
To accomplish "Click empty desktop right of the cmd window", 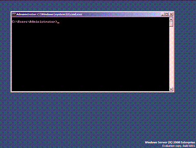I will 185,52.
